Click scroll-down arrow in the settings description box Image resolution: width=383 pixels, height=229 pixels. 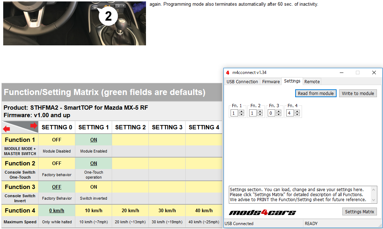373,200
